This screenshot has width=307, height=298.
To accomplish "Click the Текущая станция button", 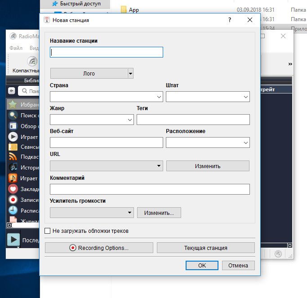I will click(205, 248).
